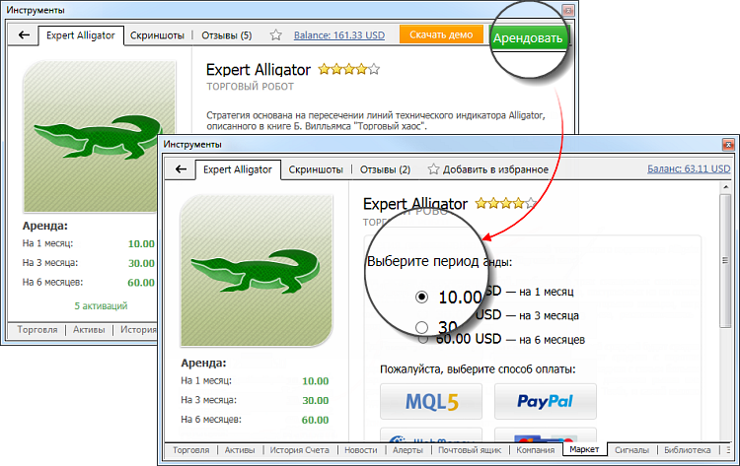The width and height of the screenshot is (740, 466).
Task: Close the rear Инструменты window
Action: click(568, 10)
